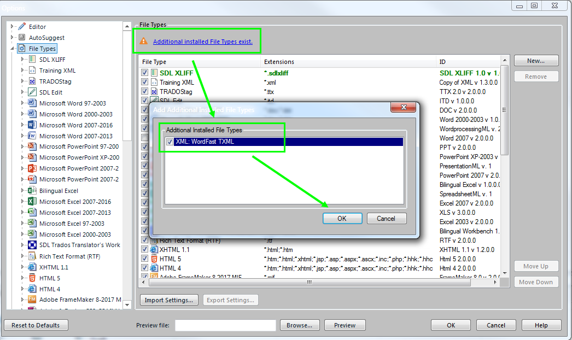Click the TRADOStag icon in the file type list
The height and width of the screenshot is (340, 572).
point(154,92)
